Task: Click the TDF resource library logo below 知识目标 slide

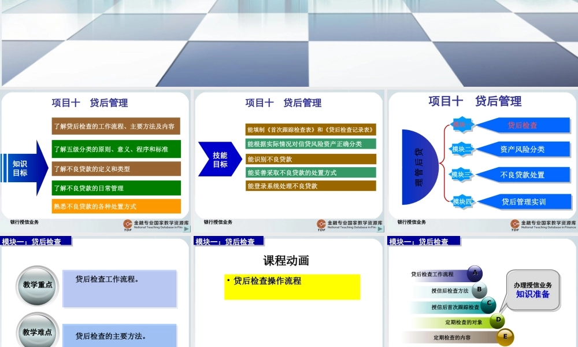Action: (x=127, y=223)
